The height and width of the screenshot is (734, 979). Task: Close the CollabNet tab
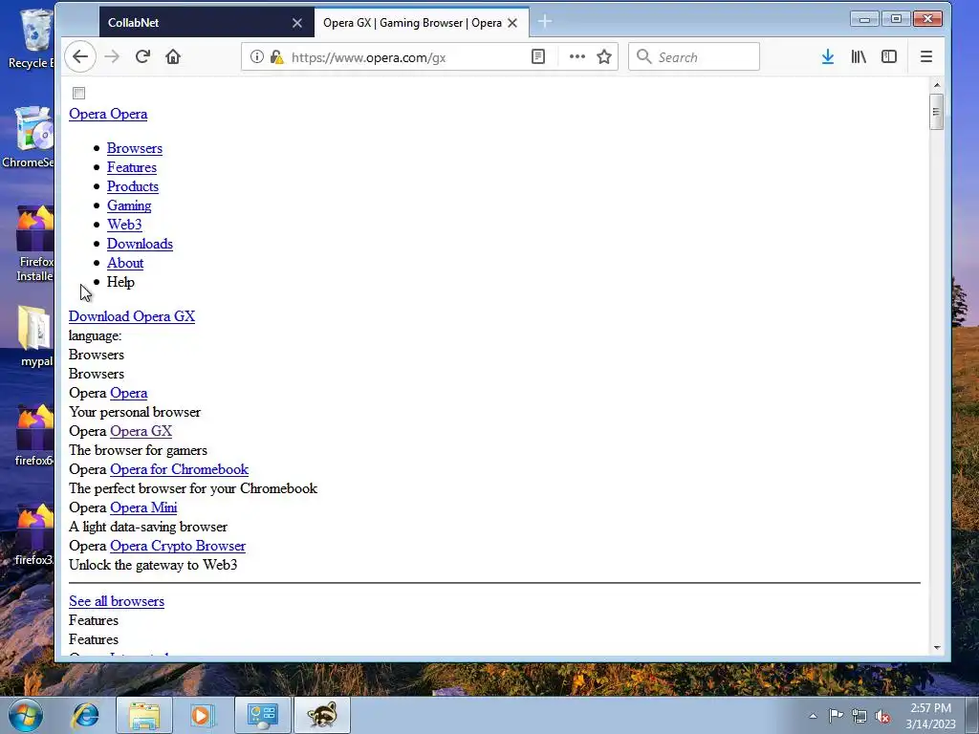[x=297, y=23]
